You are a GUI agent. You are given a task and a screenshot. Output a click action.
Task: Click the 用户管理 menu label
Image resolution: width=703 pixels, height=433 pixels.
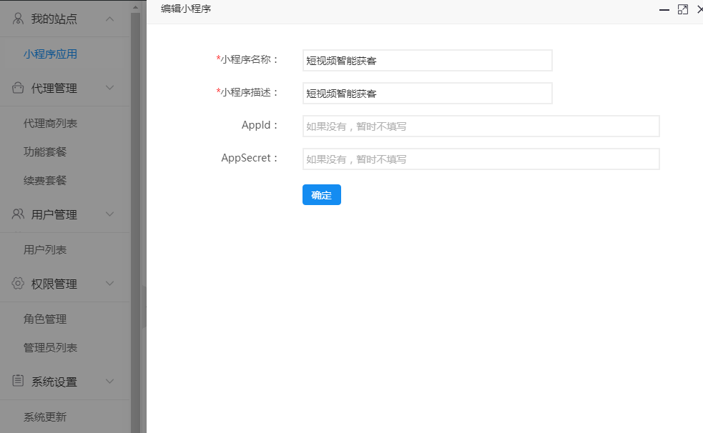point(54,214)
